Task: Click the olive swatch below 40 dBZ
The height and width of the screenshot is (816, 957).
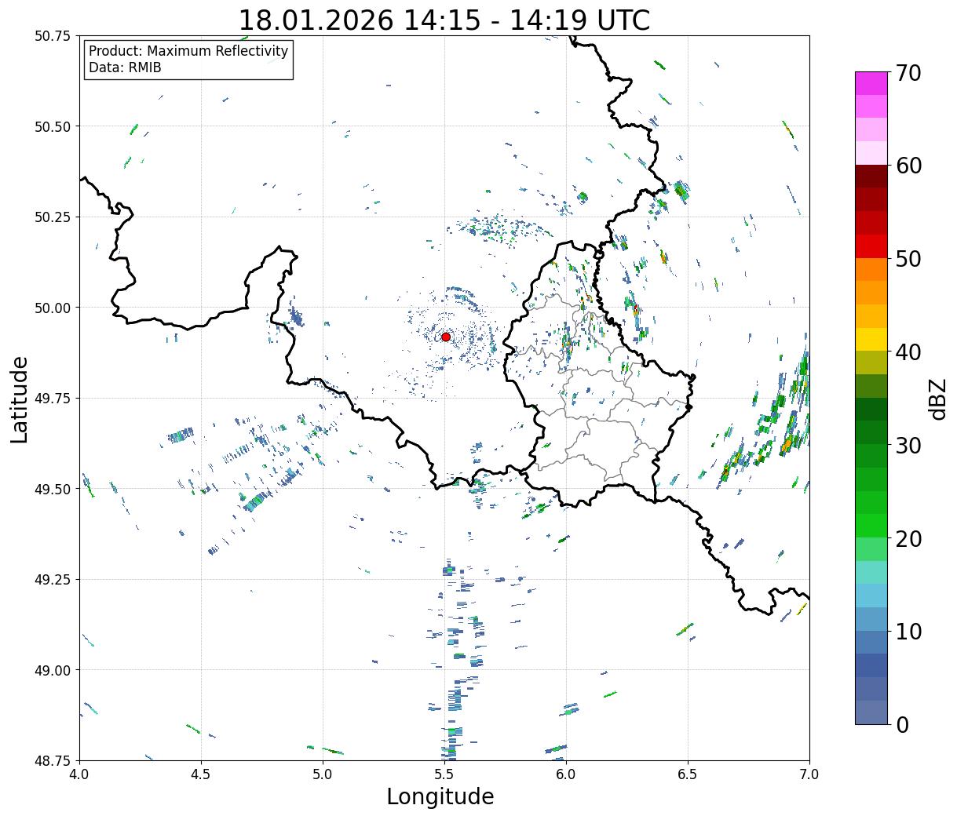Action: tap(871, 362)
